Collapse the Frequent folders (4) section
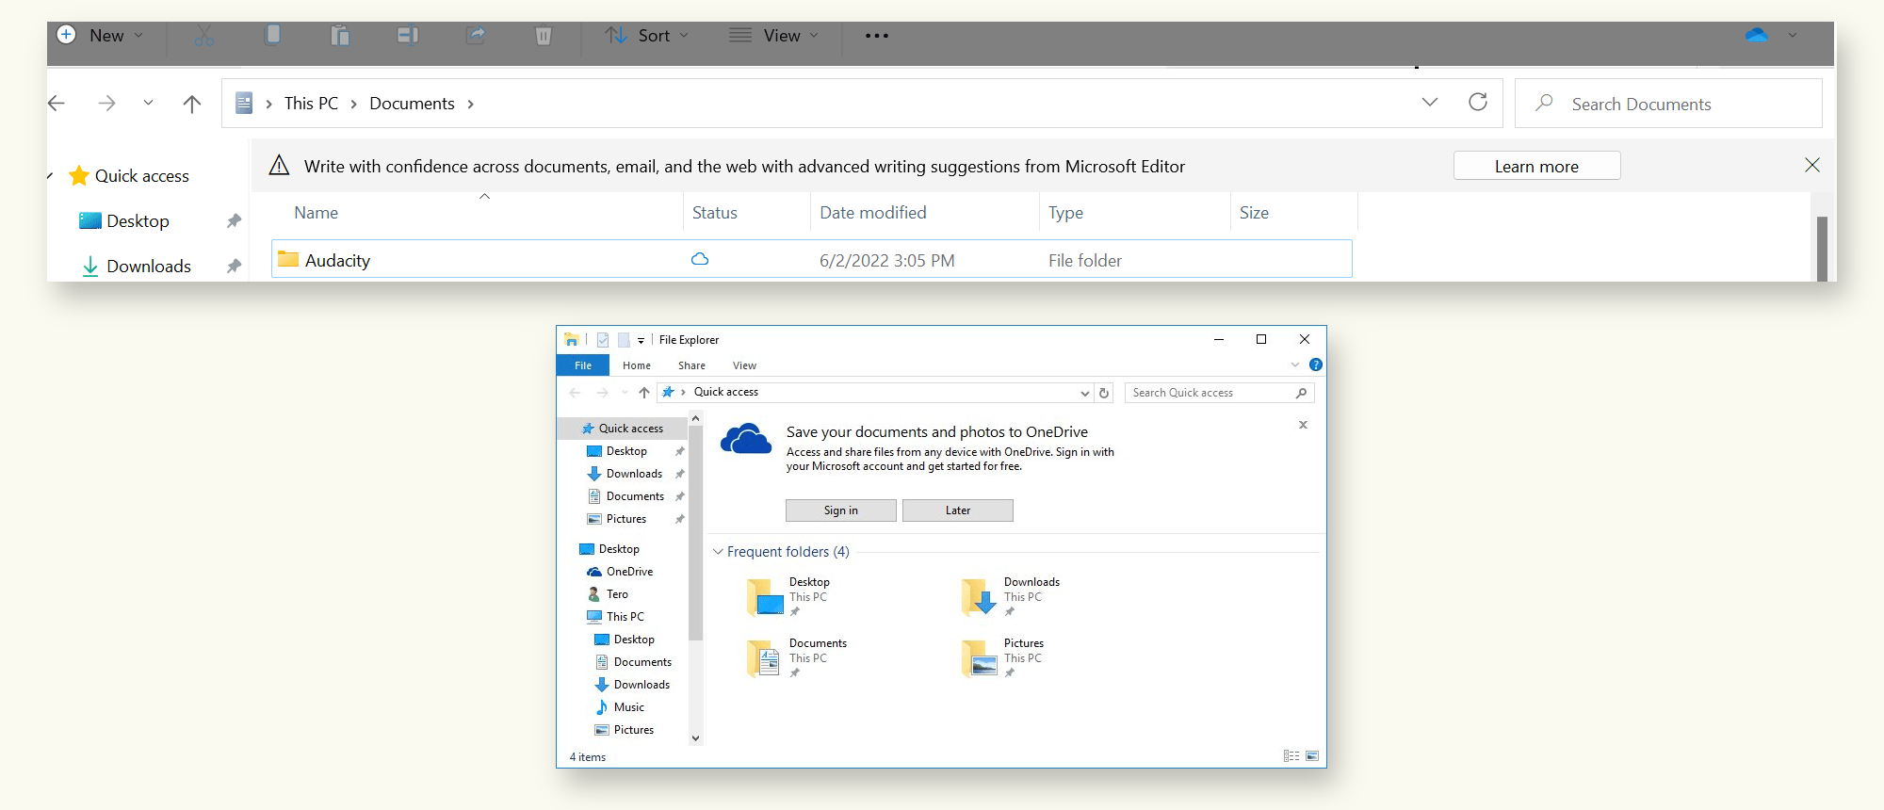 point(718,552)
